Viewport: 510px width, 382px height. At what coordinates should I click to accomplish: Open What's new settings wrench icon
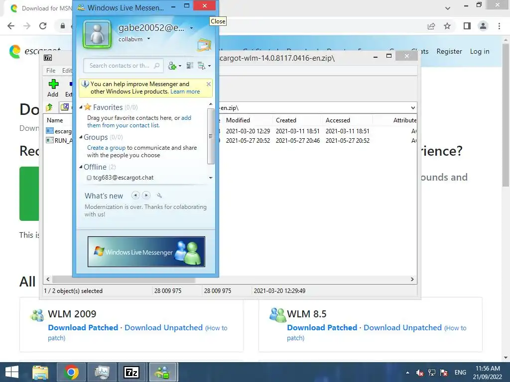159,195
